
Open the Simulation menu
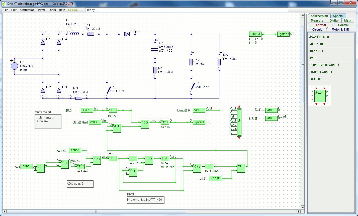click(x=27, y=10)
